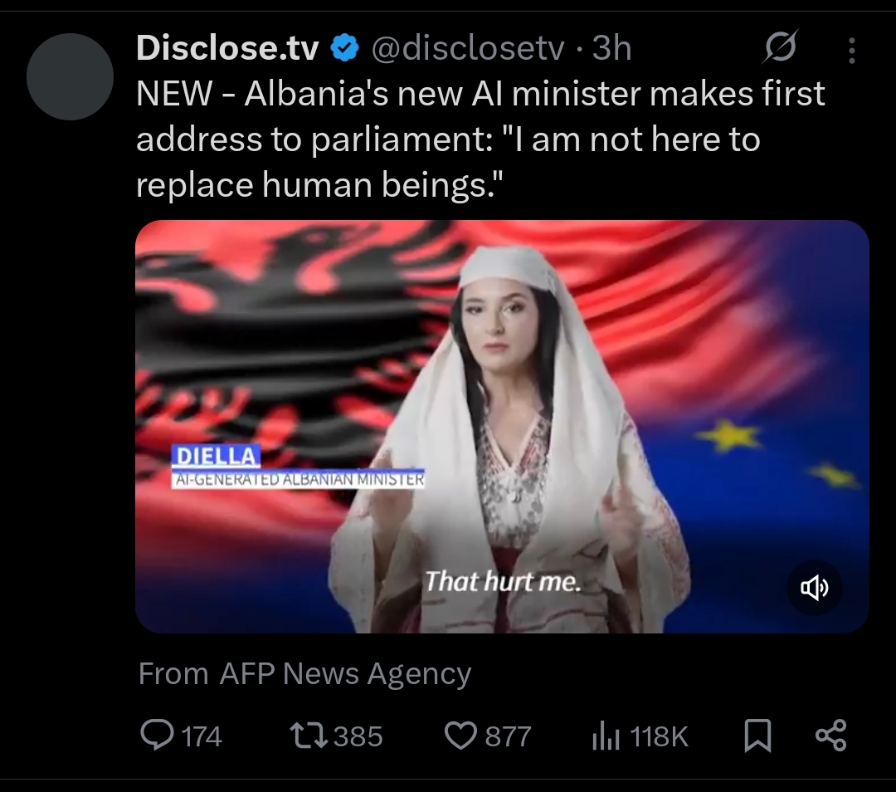
Task: Click the 118K views count
Action: pyautogui.click(x=659, y=736)
